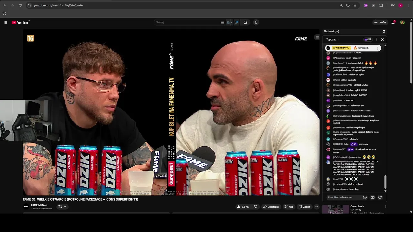Like the video with 3,8 tys. likes
The width and height of the screenshot is (413, 232).
243,207
